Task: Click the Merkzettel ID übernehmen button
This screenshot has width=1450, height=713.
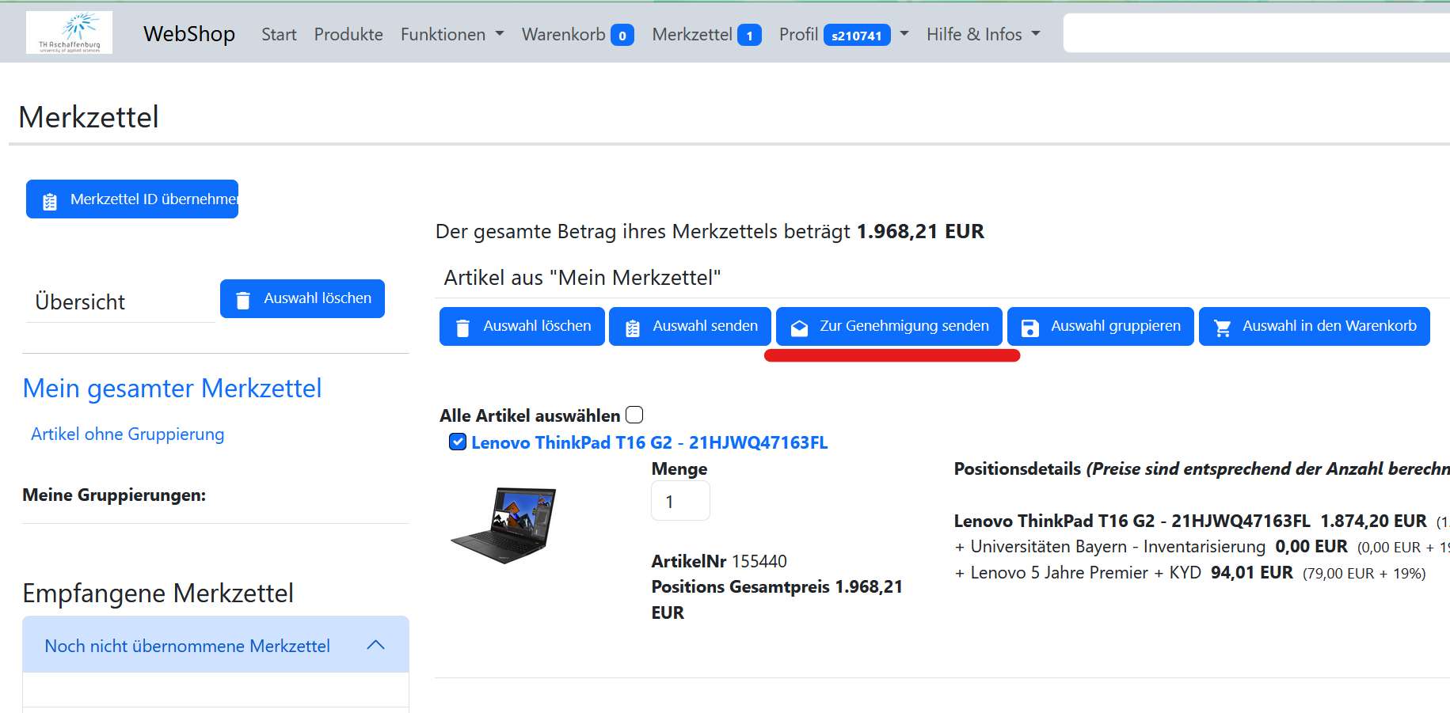Action: pos(132,199)
